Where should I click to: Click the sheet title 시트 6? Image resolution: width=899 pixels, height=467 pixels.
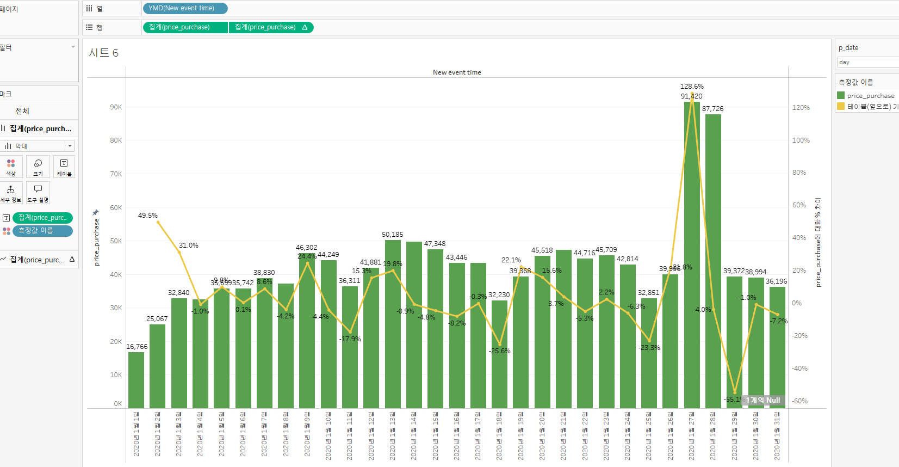click(x=104, y=53)
